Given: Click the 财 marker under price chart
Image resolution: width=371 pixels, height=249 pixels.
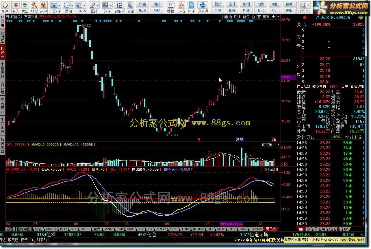Looking at the screenshot, I should pos(238,139).
